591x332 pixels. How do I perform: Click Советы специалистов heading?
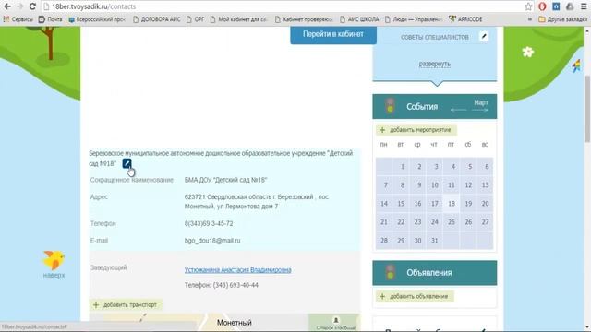click(x=435, y=37)
